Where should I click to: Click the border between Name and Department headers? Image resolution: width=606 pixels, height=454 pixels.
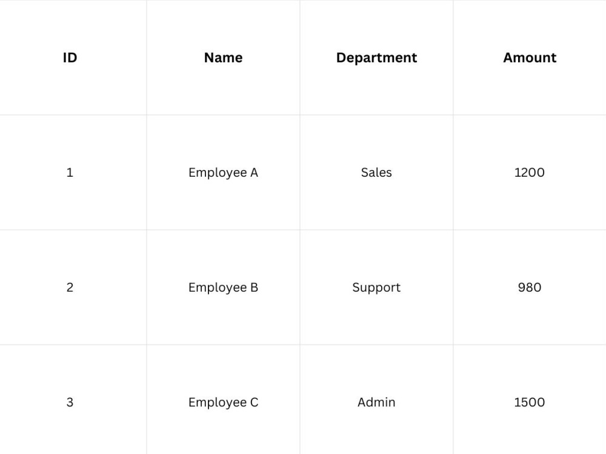[x=300, y=58]
